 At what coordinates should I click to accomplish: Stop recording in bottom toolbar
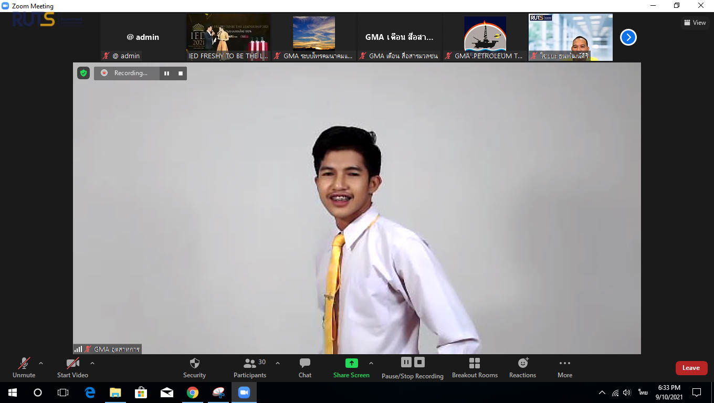point(419,362)
